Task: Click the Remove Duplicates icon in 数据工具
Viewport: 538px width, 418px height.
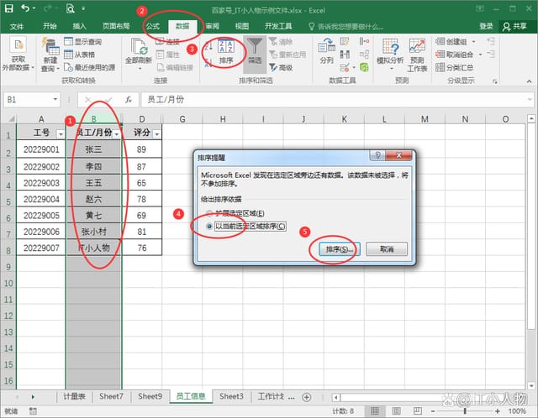Action: tap(345, 55)
